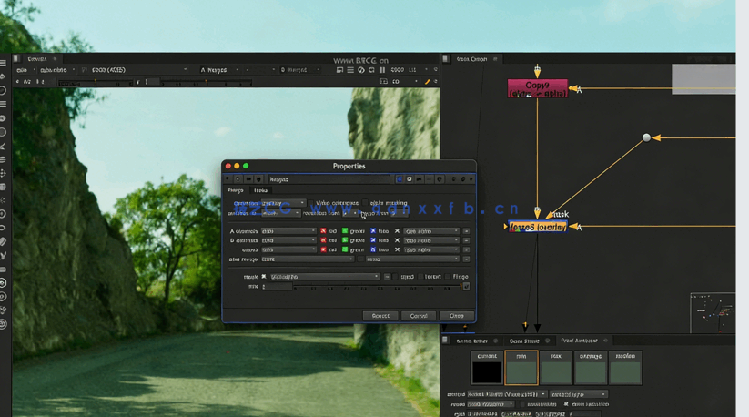Screen dimensions: 749x417
Task: Toggle the red channel checkbox for A channels
Action: [323, 231]
